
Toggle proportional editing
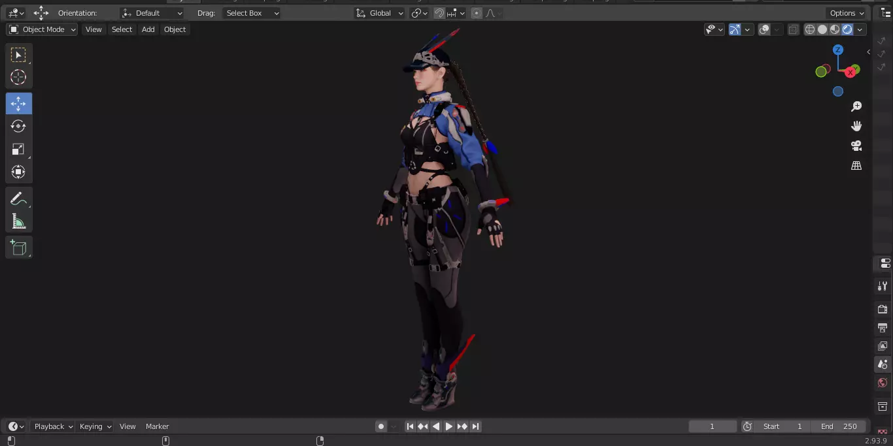[x=477, y=13]
